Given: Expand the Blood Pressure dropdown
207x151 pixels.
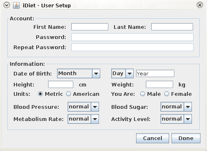Looking at the screenshot, I should coord(83,107).
